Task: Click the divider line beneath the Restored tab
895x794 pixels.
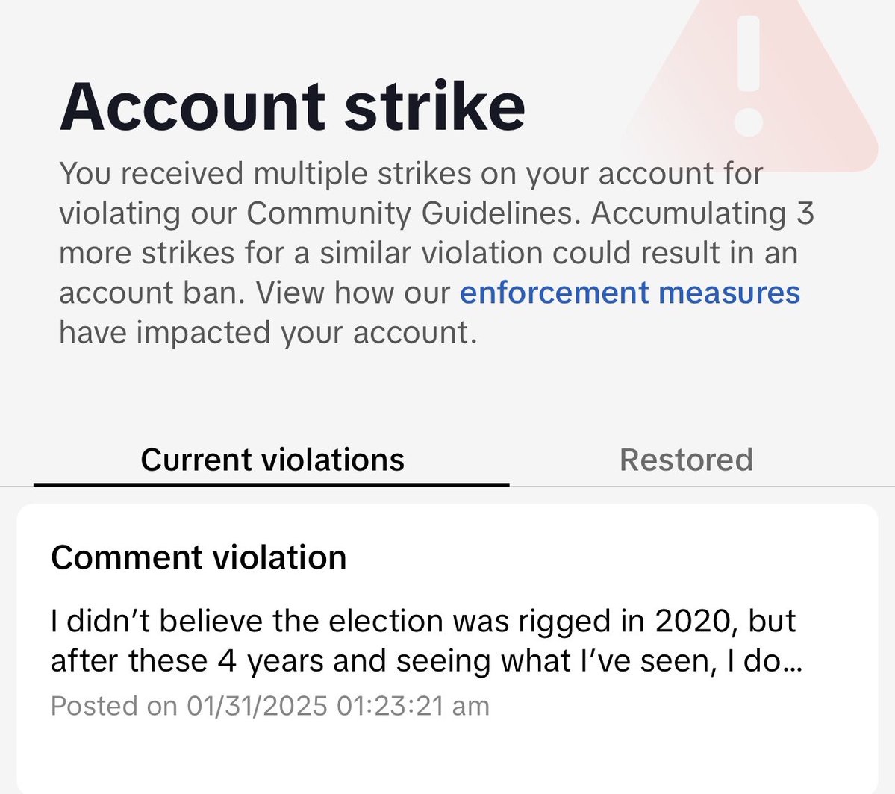Action: pyautogui.click(x=702, y=487)
